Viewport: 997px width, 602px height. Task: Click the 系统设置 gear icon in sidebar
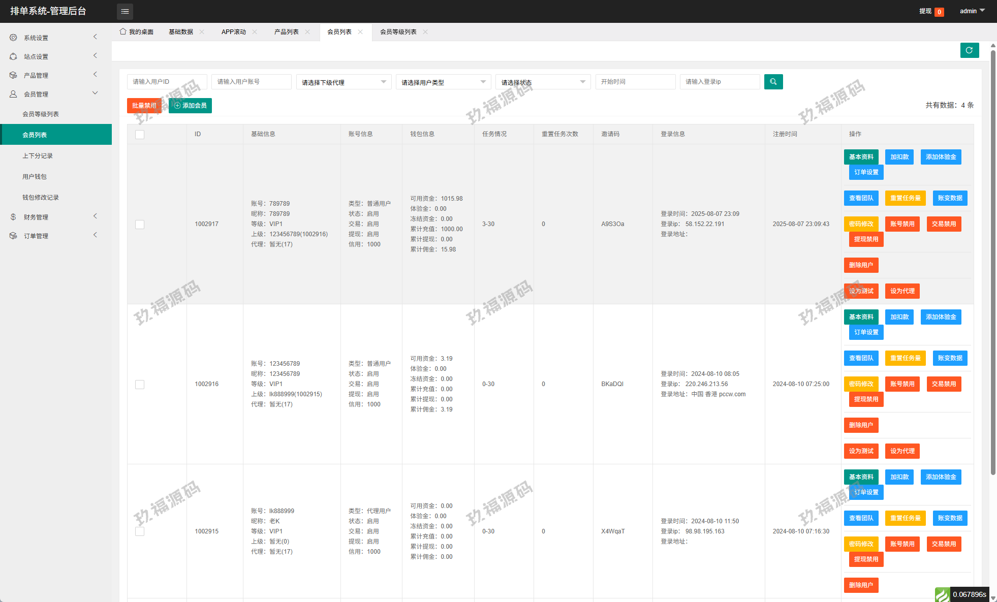13,38
